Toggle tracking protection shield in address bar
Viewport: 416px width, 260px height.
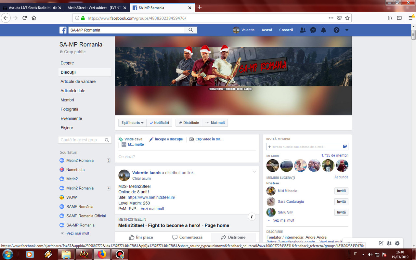click(339, 18)
